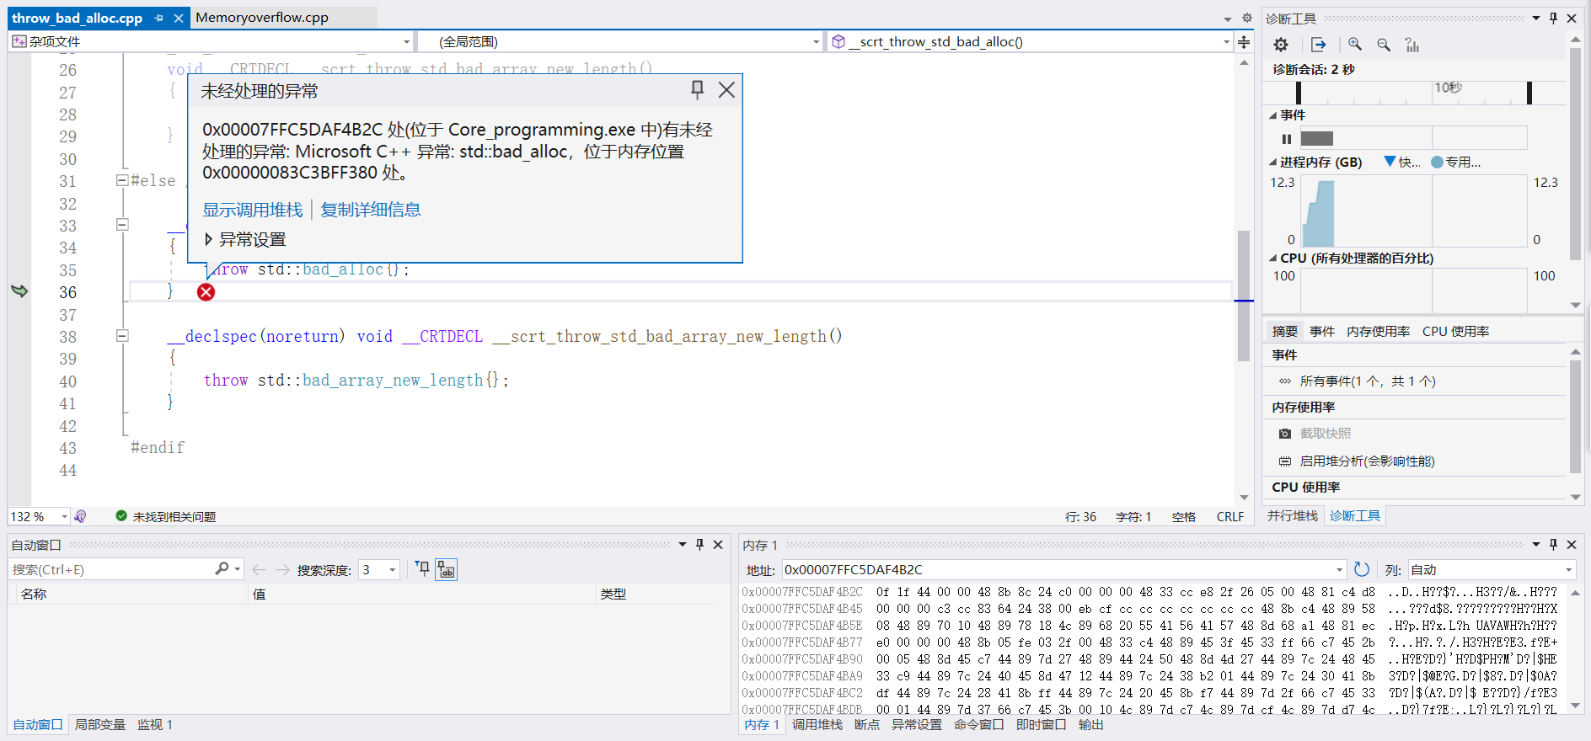
Task: Expand the exception settings section in popup
Action: (208, 239)
